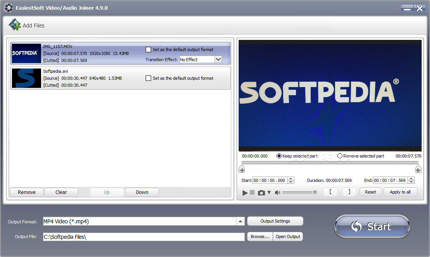The width and height of the screenshot is (430, 257).
Task: Select the Softpedia.avi thumbnail
Action: (26, 78)
